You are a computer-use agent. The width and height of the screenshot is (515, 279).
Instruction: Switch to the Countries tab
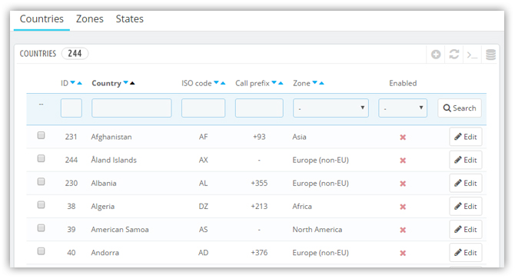click(x=42, y=19)
